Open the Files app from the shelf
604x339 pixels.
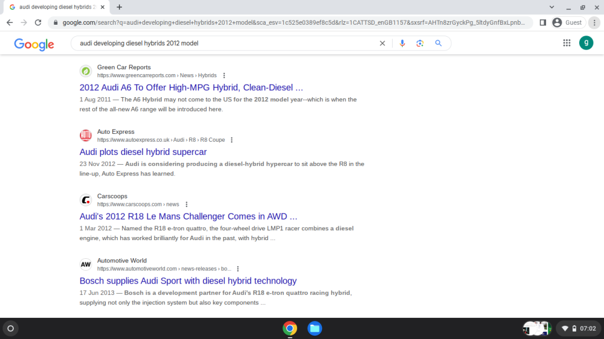tap(315, 329)
